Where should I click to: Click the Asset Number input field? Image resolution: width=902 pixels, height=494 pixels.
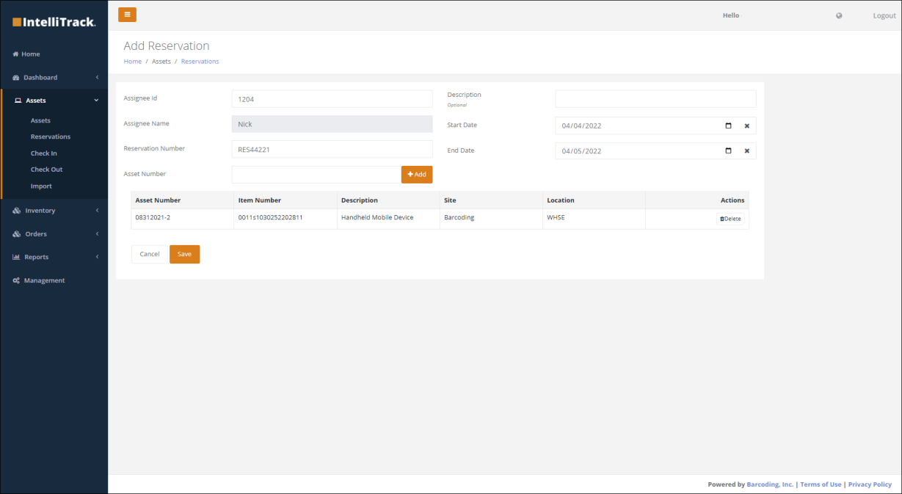316,175
